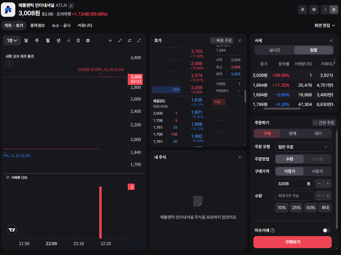Viewport: 341px width, 255px height.
Task: Click the TradingView logo icon
Action: (x=12, y=230)
